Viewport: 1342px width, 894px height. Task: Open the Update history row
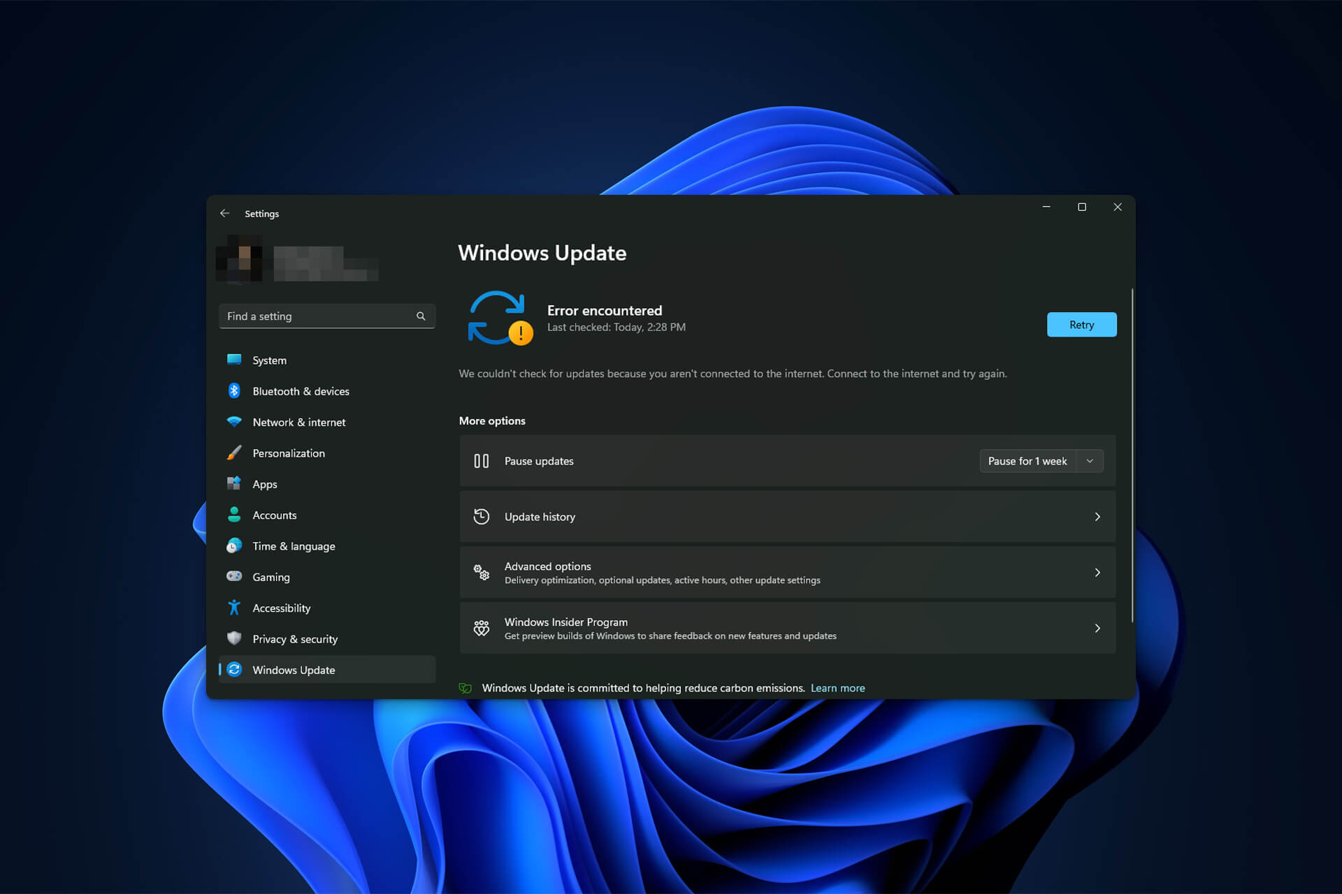pos(788,516)
